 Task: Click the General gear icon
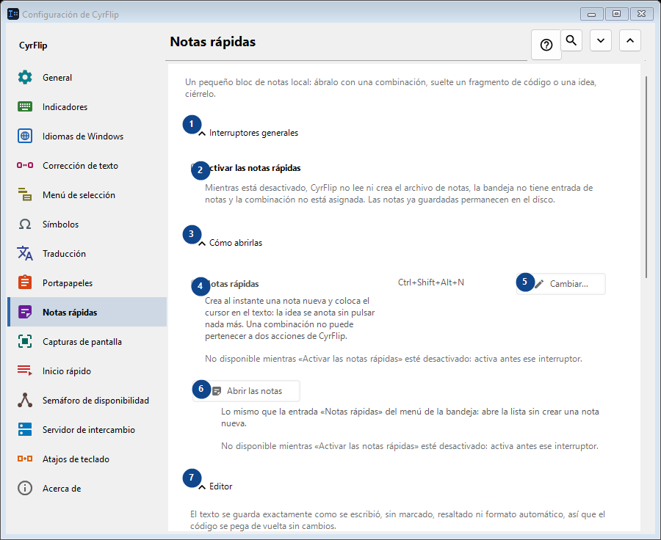[25, 77]
